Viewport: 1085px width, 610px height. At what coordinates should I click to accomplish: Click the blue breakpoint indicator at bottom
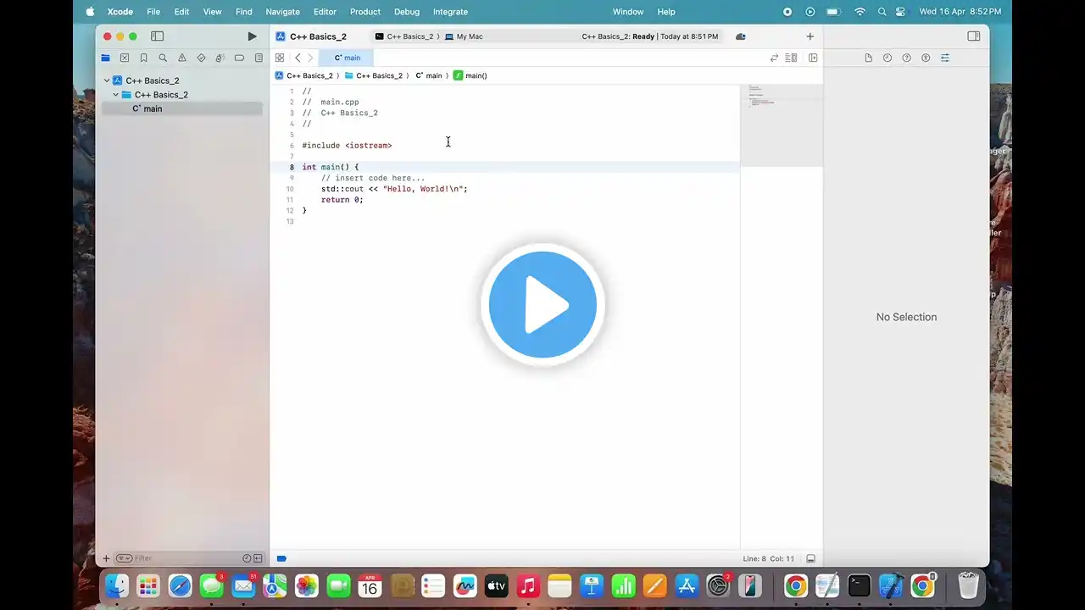[281, 558]
